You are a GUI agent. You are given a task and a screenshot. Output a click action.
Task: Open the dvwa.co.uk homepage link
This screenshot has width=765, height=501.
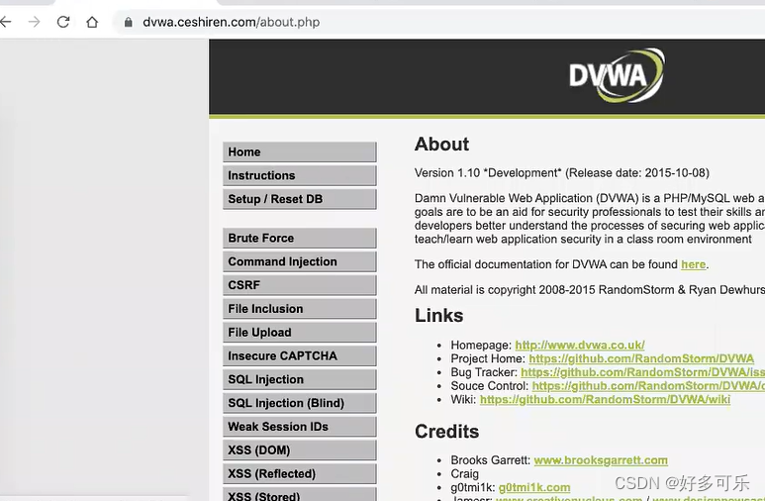click(x=580, y=345)
